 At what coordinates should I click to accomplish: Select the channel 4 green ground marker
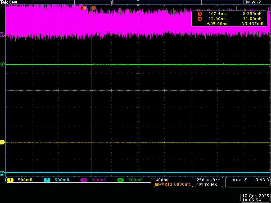coord(2,64)
